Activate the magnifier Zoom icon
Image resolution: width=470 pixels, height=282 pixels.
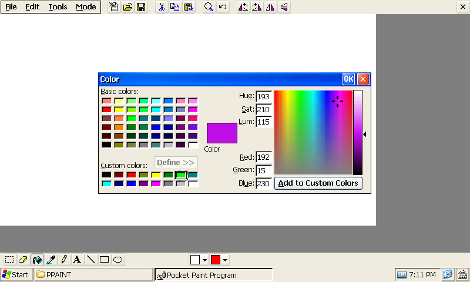pos(209,7)
